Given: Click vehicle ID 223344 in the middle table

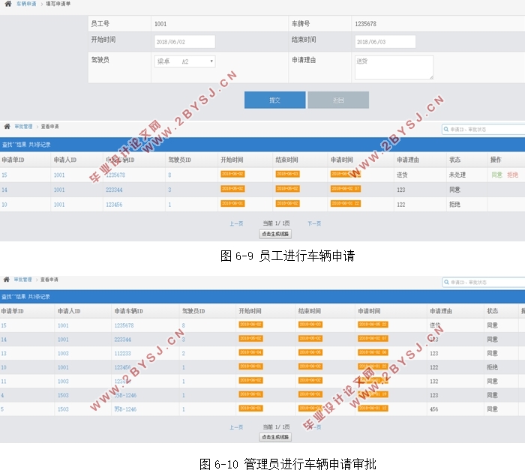Looking at the screenshot, I should point(114,190).
